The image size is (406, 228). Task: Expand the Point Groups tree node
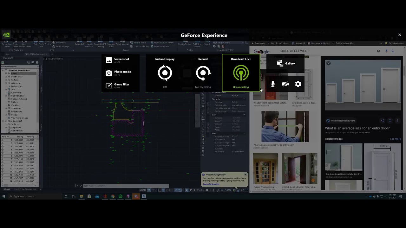click(x=6, y=77)
